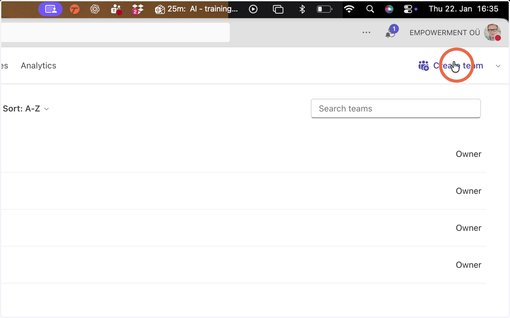Click the Create team button

point(450,66)
